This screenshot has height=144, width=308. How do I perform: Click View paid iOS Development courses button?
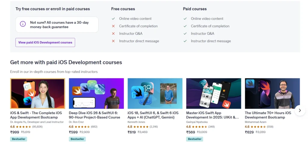point(45,43)
